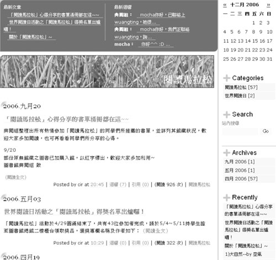Open 關於「閱讀馬拉松」 in latest articles
276x260 pixels.
30,37
